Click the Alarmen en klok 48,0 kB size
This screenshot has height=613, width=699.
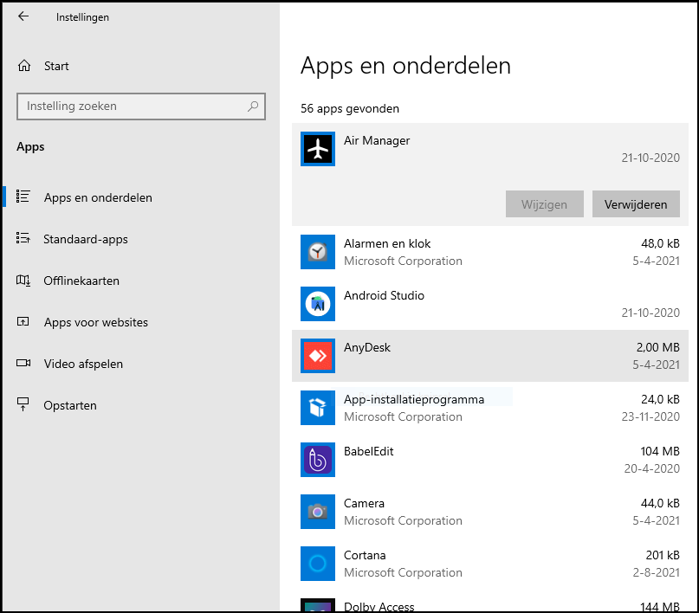(660, 243)
